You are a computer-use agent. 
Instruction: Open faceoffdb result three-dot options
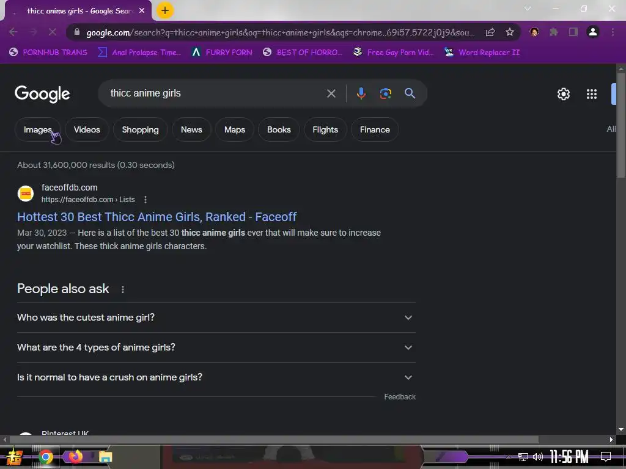pyautogui.click(x=145, y=200)
